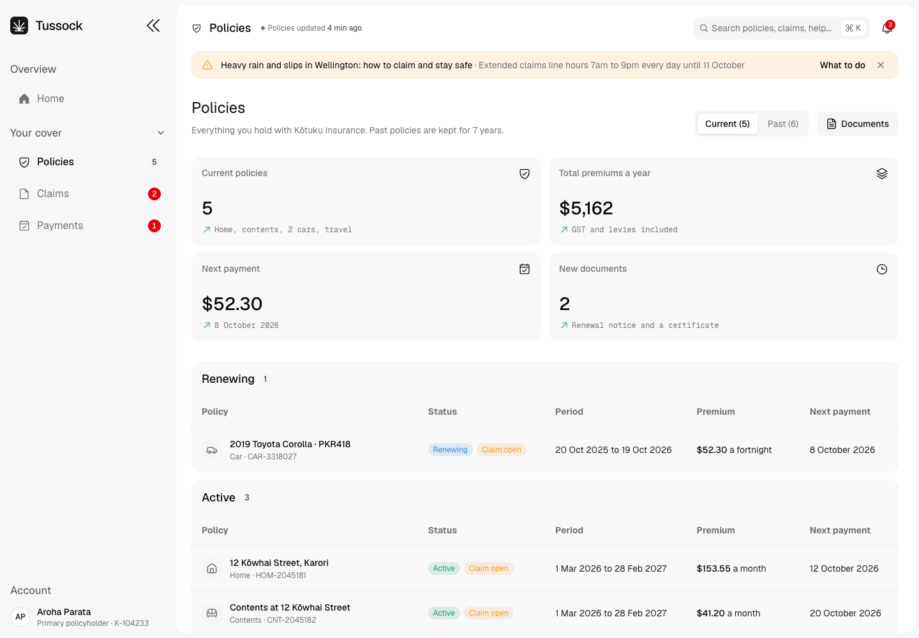Click the red badge on Payments

point(154,226)
